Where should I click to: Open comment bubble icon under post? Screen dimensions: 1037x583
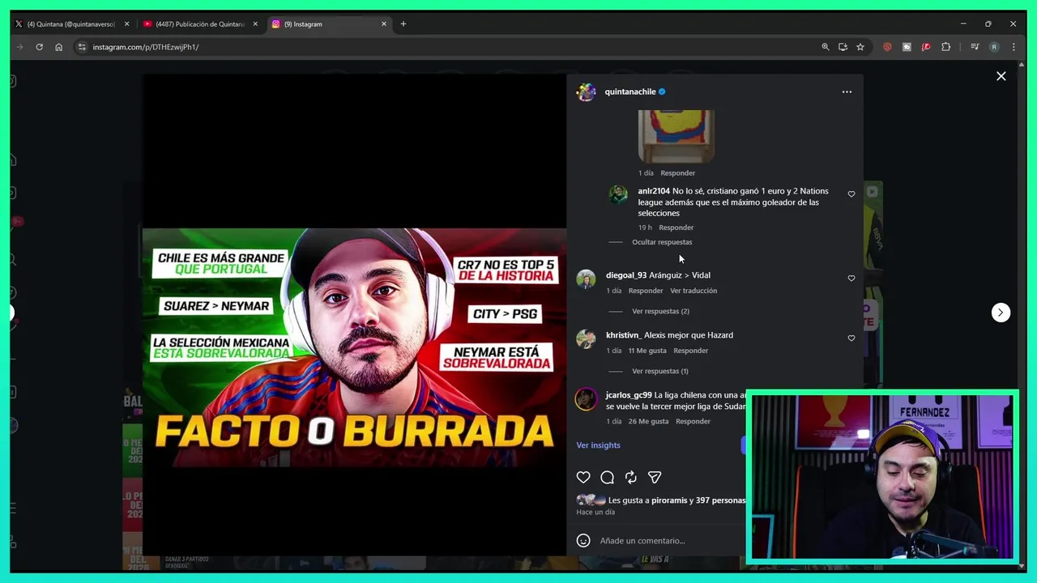[607, 478]
